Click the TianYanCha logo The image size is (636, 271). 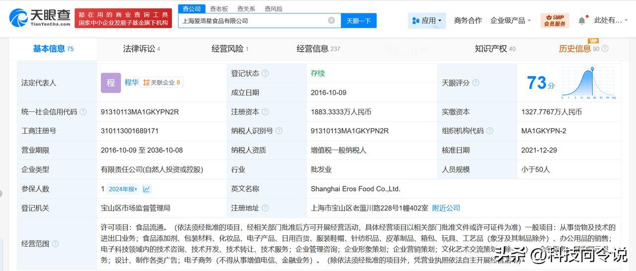pos(40,17)
